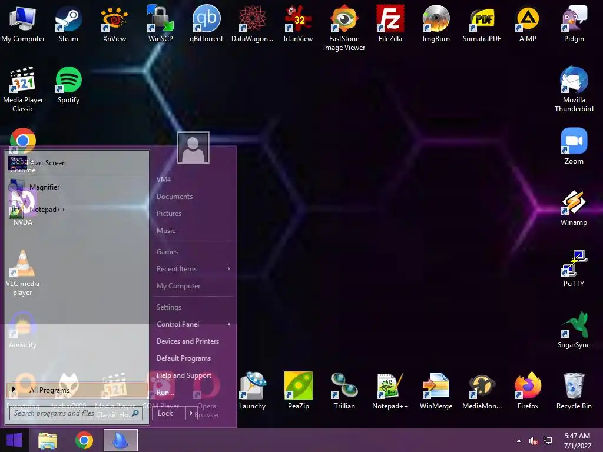This screenshot has width=603, height=452.
Task: Show hidden system tray icons
Action: coord(519,441)
